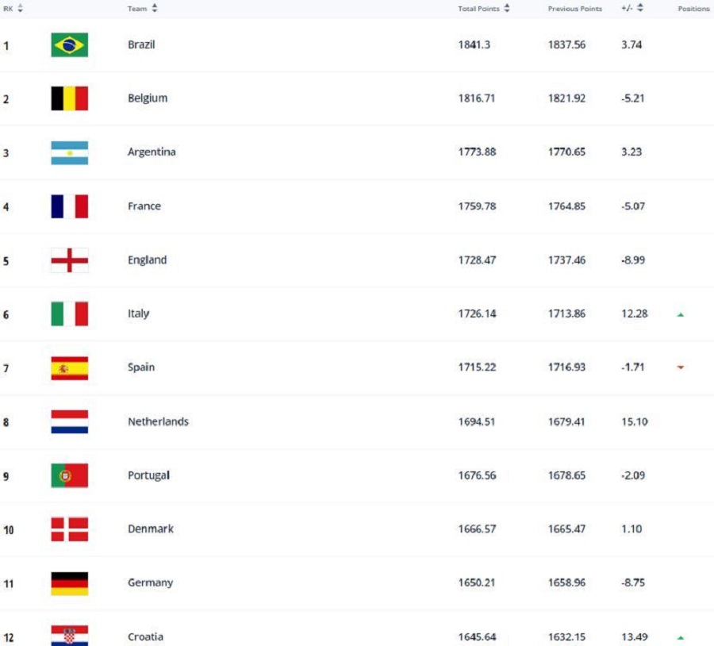714x646 pixels.
Task: Open the Netherlands team link
Action: pos(158,422)
